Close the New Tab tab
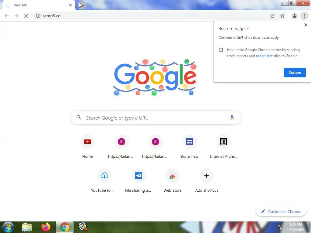Screen dimensions: 311x233 tap(70, 5)
